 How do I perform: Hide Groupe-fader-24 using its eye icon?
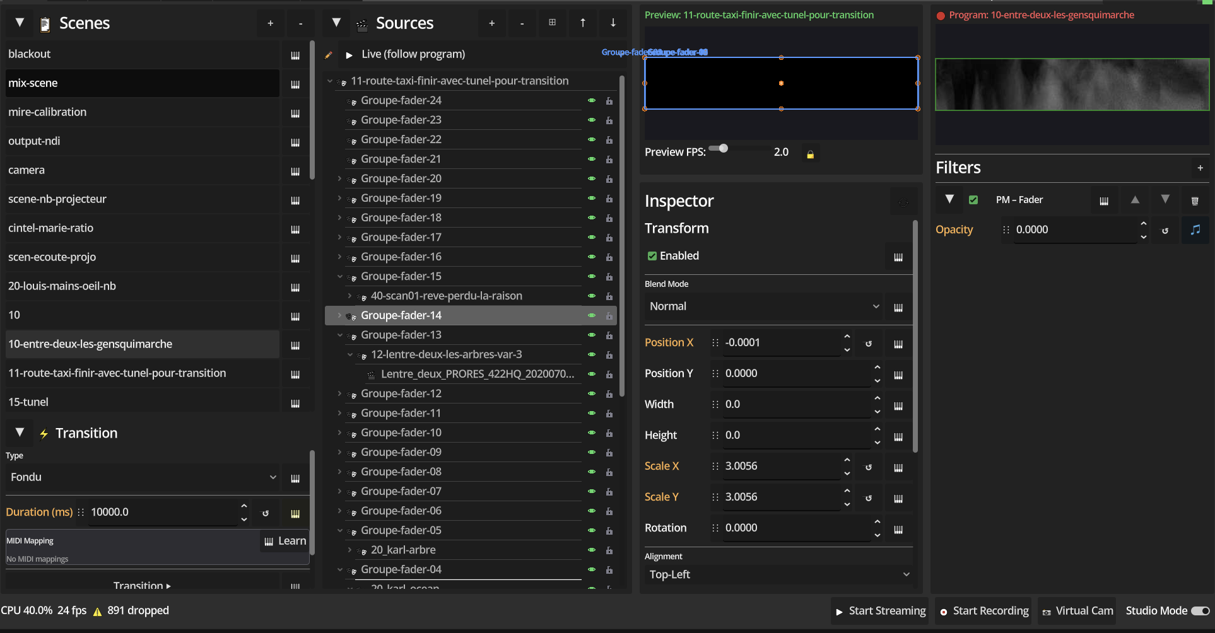click(x=592, y=101)
